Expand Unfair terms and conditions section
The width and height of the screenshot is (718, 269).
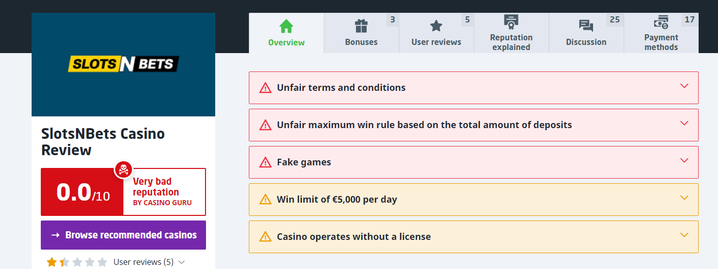684,86
